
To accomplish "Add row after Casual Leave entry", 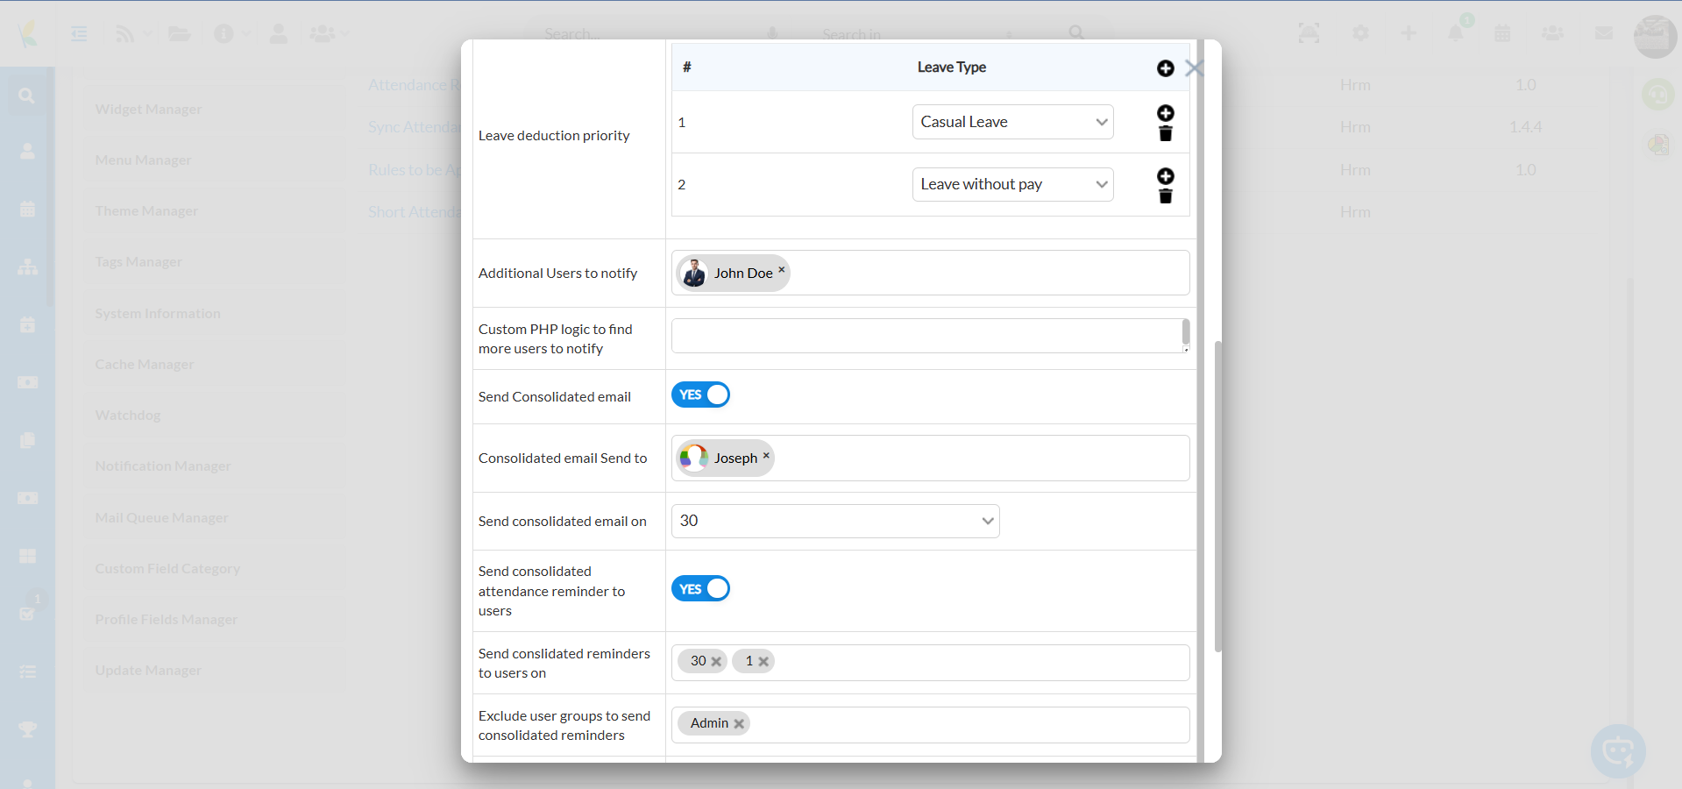I will [1165, 113].
